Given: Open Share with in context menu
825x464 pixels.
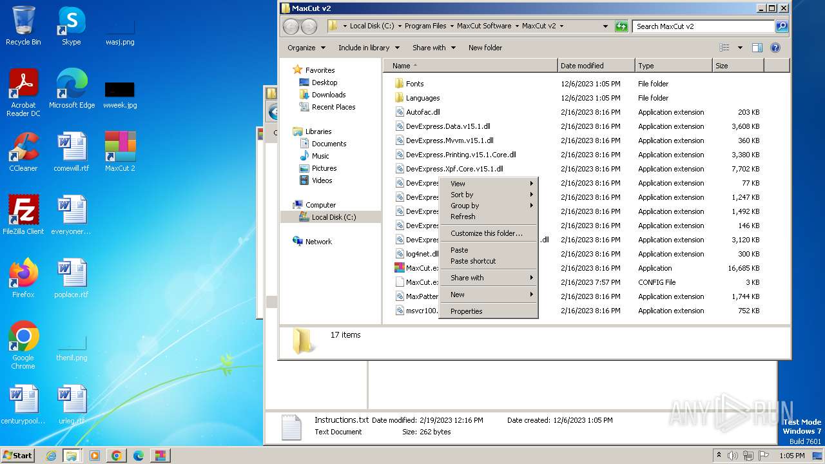Looking at the screenshot, I should [489, 278].
